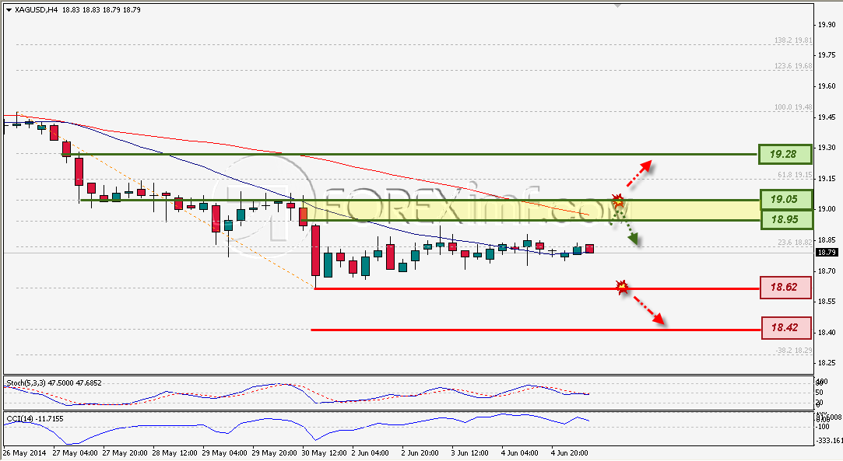The height and width of the screenshot is (461, 843).
Task: Click the 19.60 price axis value
Action: tap(827, 86)
